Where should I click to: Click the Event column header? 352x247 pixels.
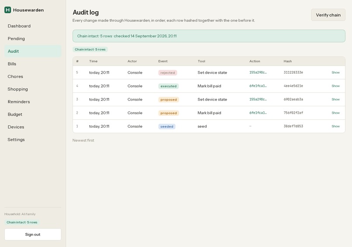point(163,61)
